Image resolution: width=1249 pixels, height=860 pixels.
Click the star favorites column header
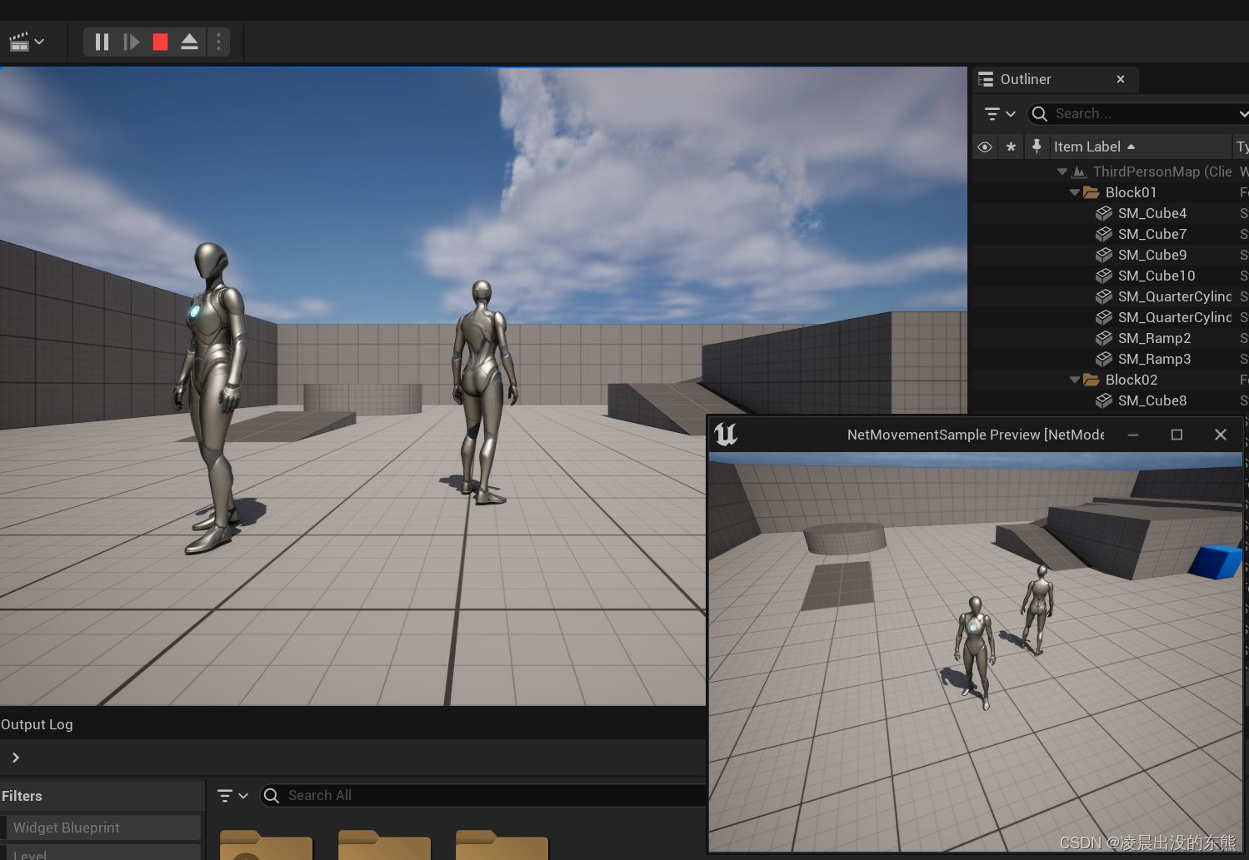click(1011, 147)
